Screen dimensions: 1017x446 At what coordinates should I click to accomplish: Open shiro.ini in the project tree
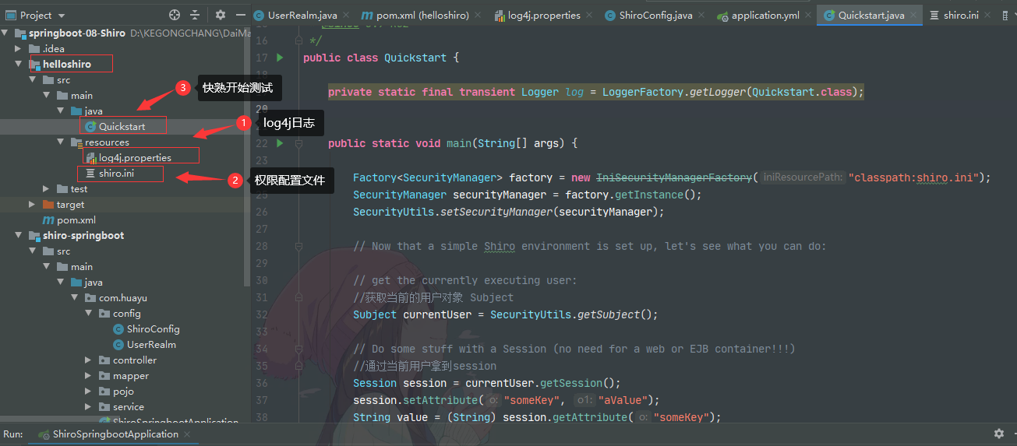coord(116,174)
